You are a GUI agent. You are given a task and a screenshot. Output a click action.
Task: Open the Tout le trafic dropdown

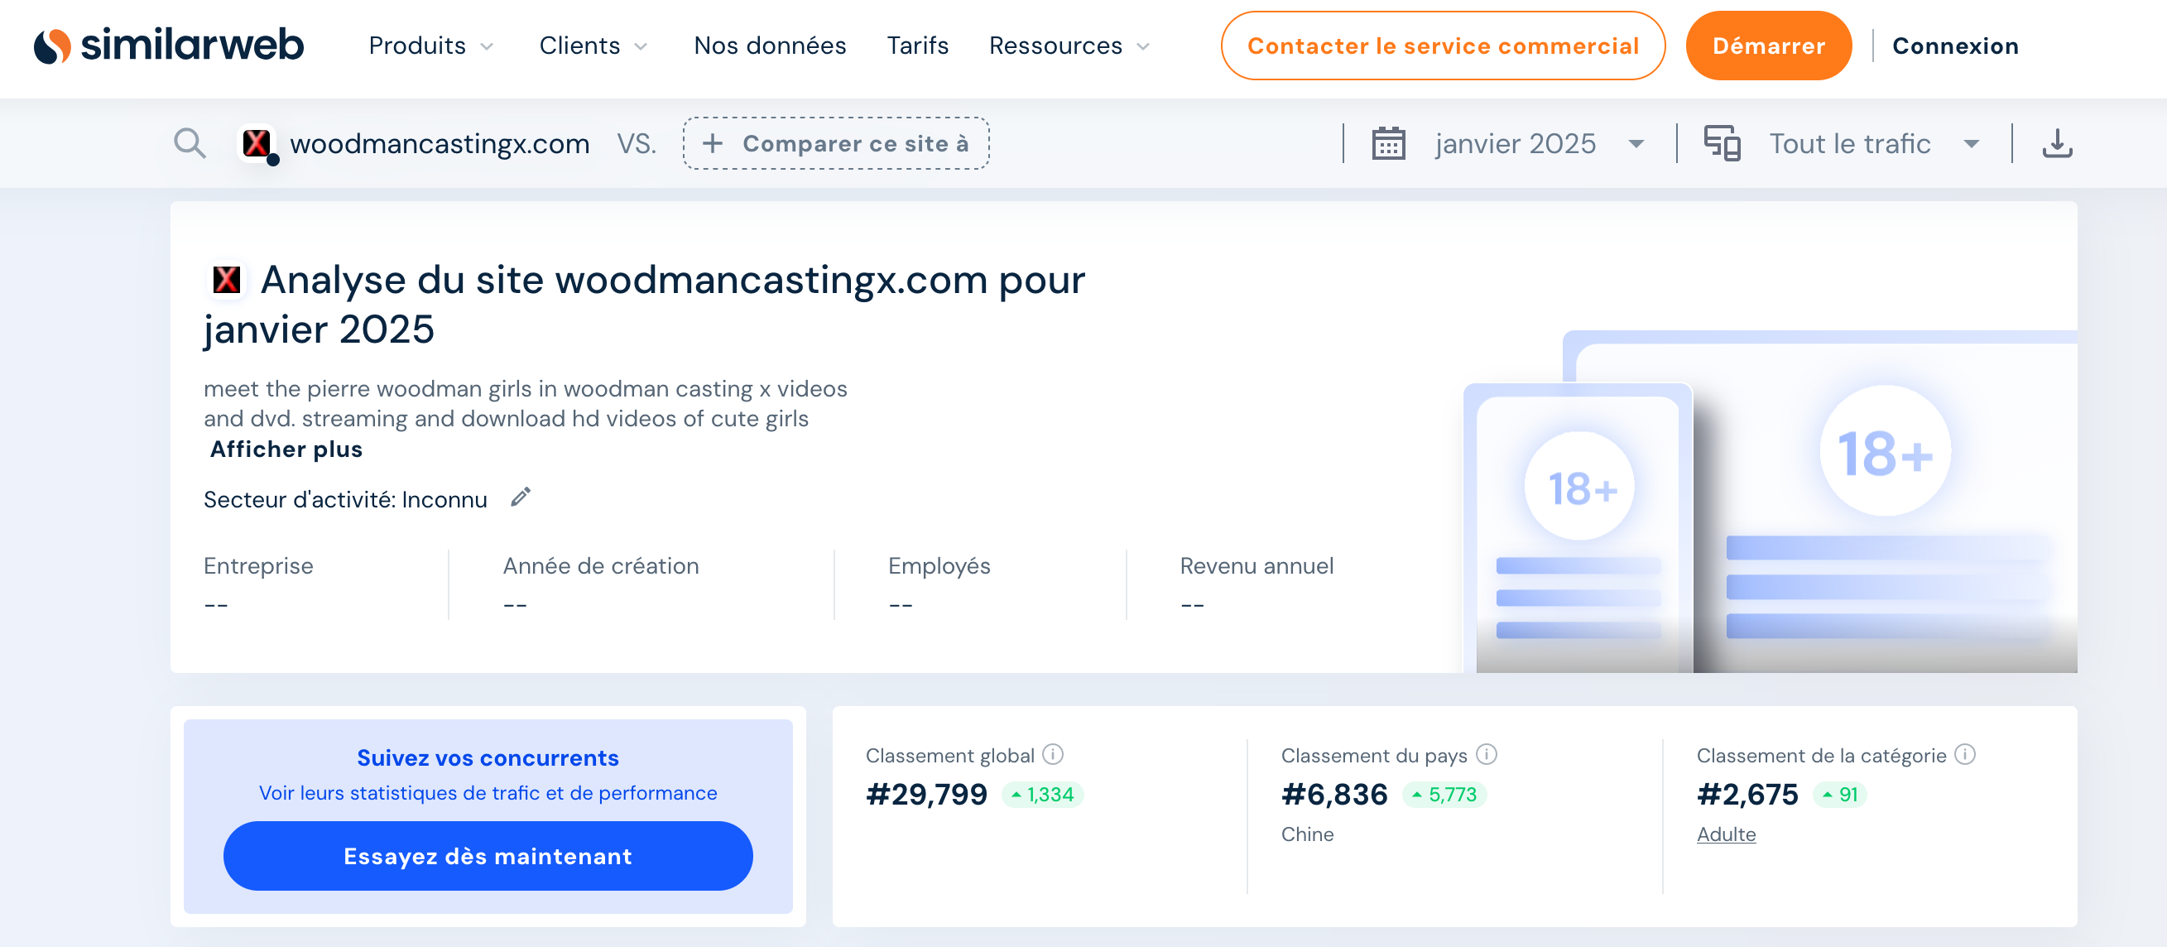pos(1873,144)
